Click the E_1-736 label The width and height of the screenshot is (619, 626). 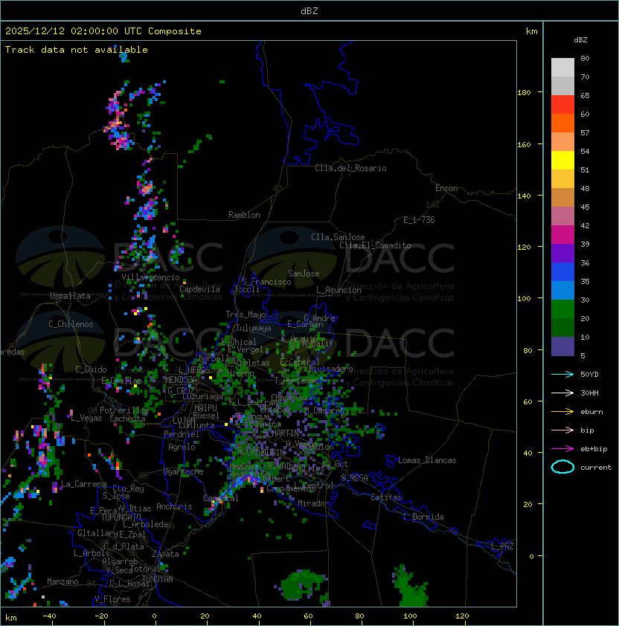coord(419,220)
